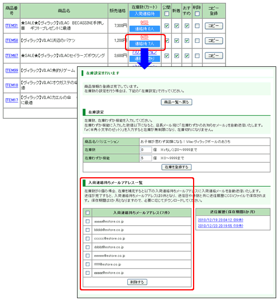Click 在庫を登録する button
Viewport: 279px width, 301px height.
coord(176,167)
